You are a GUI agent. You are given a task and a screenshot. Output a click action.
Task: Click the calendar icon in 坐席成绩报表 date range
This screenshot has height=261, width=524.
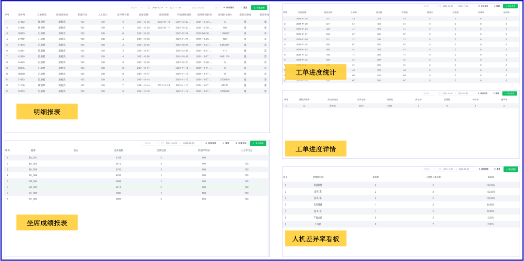[x=163, y=143]
